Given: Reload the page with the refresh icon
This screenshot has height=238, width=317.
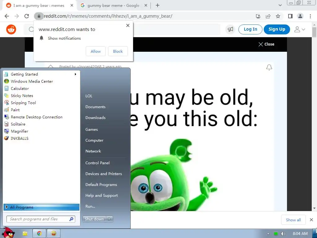Looking at the screenshot, I should click(27, 16).
